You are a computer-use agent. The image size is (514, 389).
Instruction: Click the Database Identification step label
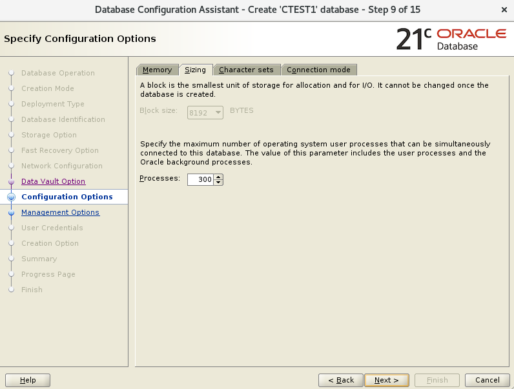pyautogui.click(x=63, y=119)
